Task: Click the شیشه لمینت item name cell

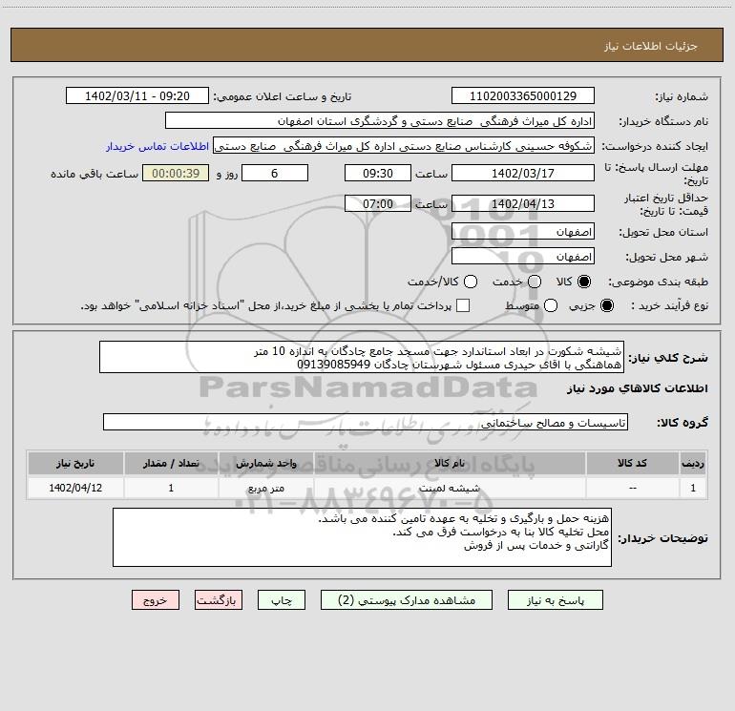Action: point(449,488)
